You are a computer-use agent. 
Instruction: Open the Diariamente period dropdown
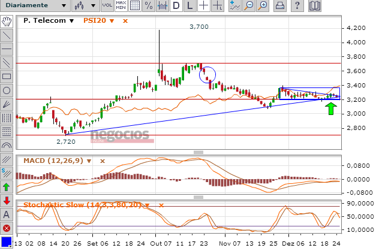(x=35, y=5)
